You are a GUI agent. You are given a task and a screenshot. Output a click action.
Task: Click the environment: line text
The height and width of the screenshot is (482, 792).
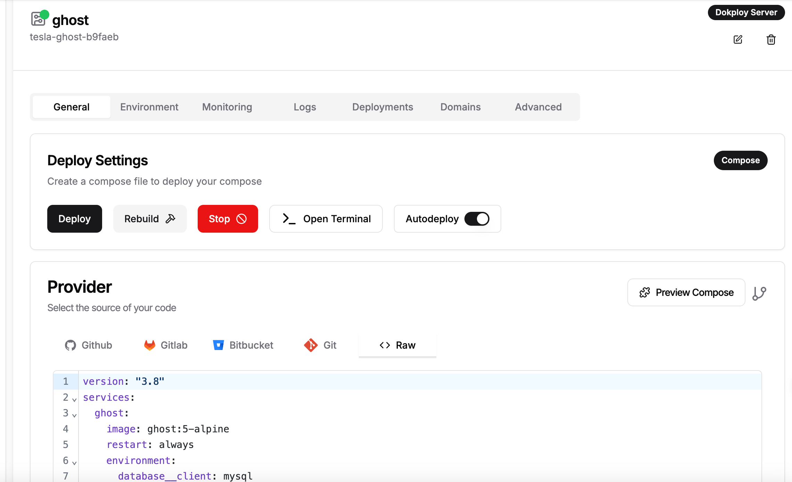point(141,460)
